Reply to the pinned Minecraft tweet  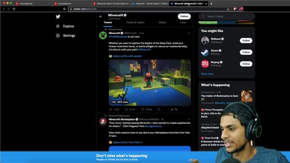pos(111,110)
